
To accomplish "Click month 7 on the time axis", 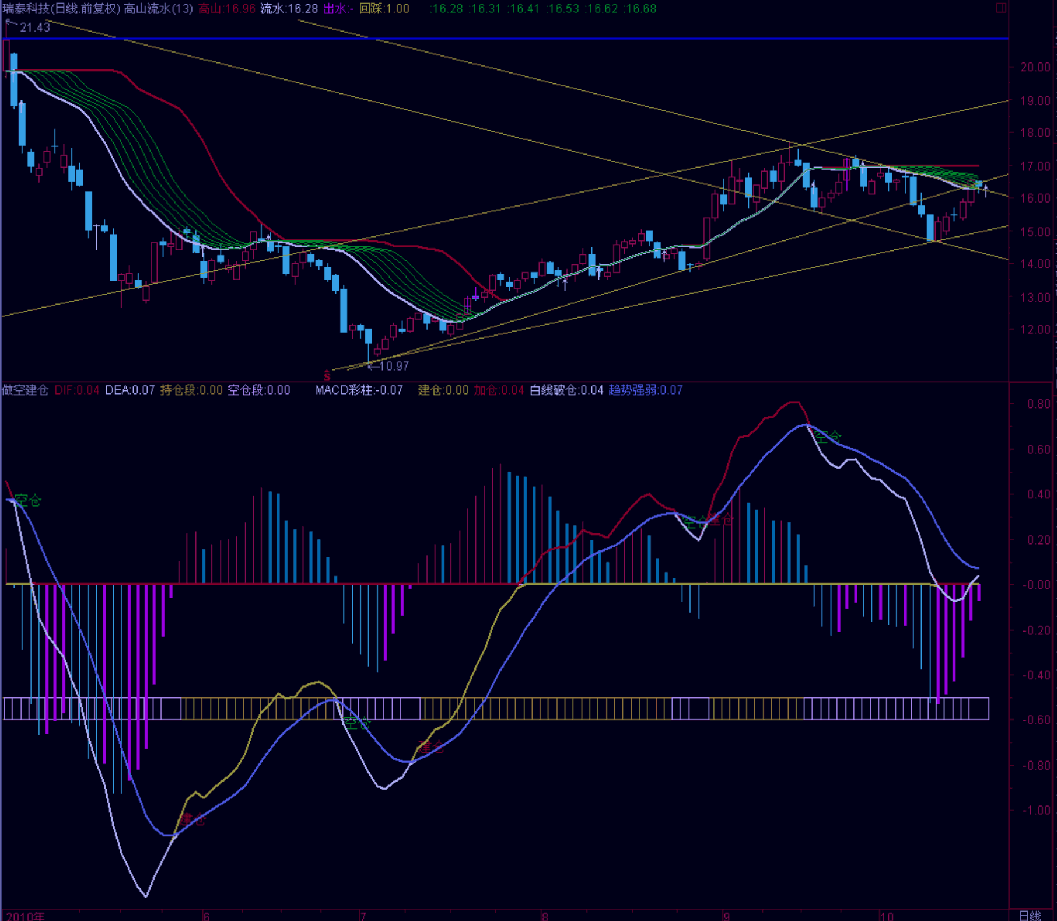I will click(x=363, y=915).
